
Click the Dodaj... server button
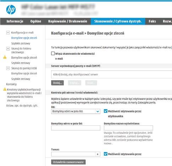57,83
